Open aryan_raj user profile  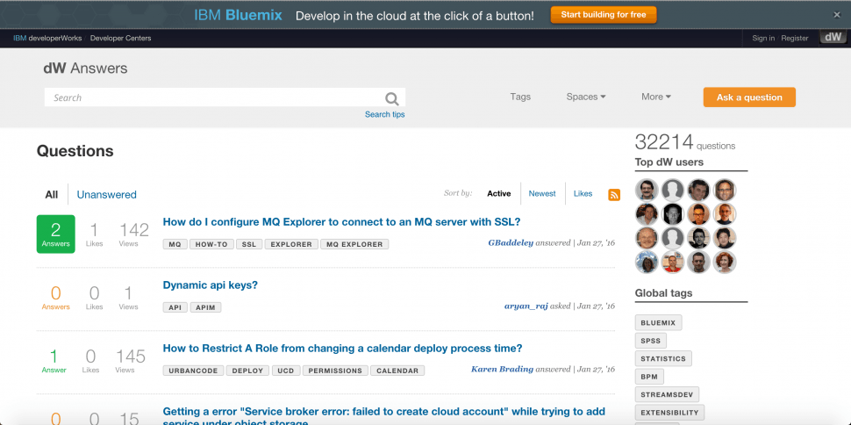(526, 306)
